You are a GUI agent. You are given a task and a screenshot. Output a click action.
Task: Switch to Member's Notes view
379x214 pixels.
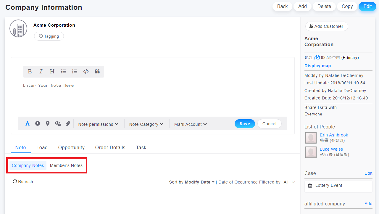[x=66, y=165]
